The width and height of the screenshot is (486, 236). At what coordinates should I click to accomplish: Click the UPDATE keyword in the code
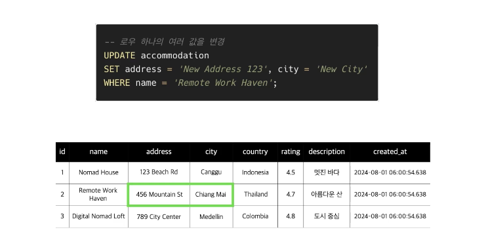click(x=119, y=56)
